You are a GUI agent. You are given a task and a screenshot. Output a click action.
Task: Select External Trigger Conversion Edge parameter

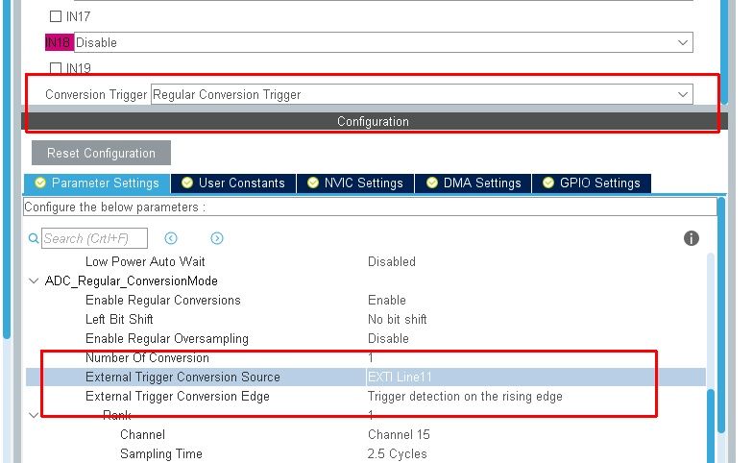[x=177, y=396]
